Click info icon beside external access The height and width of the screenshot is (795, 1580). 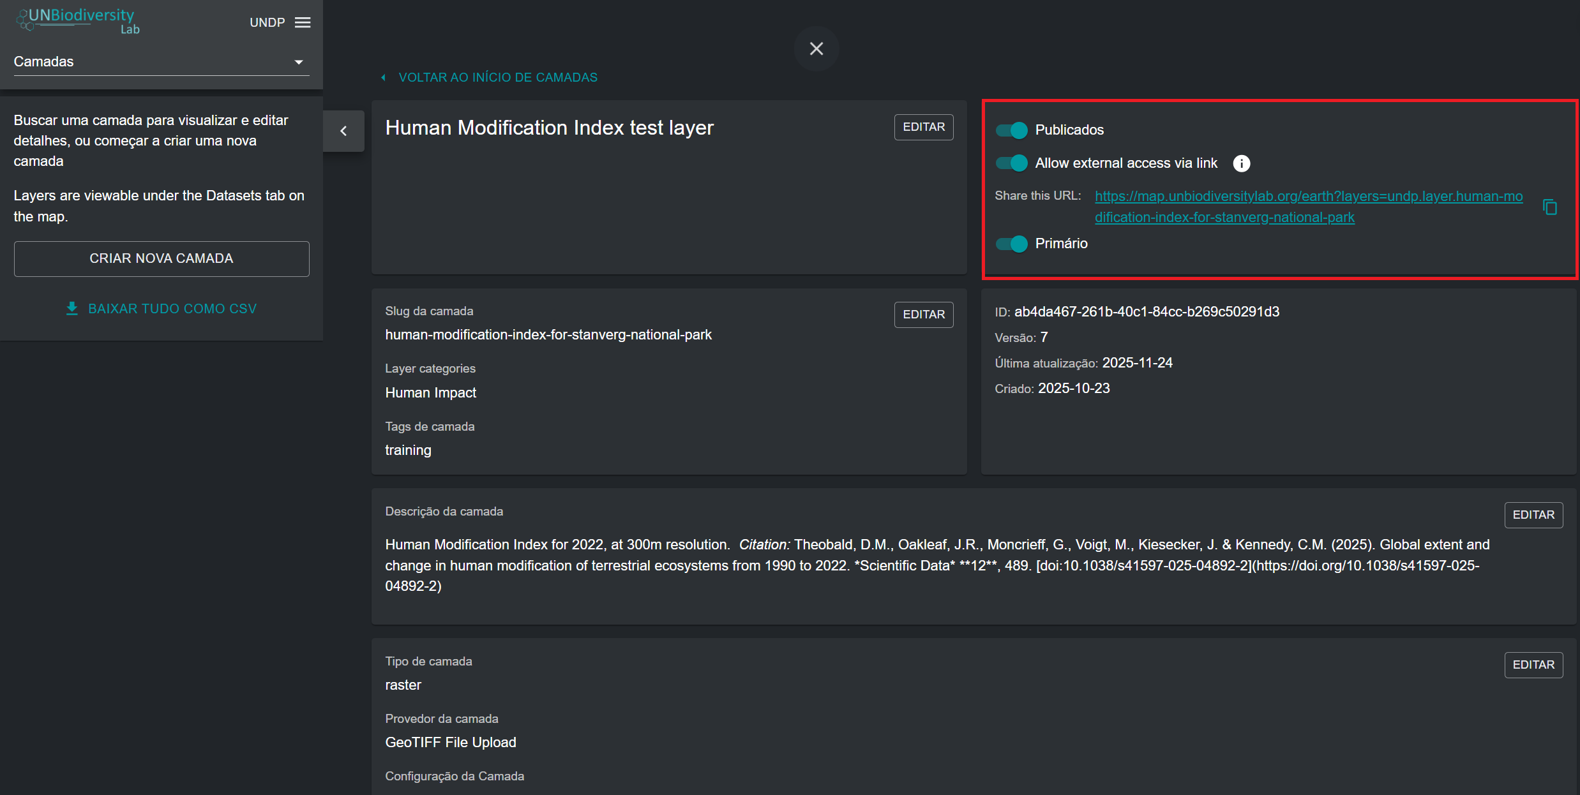point(1241,163)
